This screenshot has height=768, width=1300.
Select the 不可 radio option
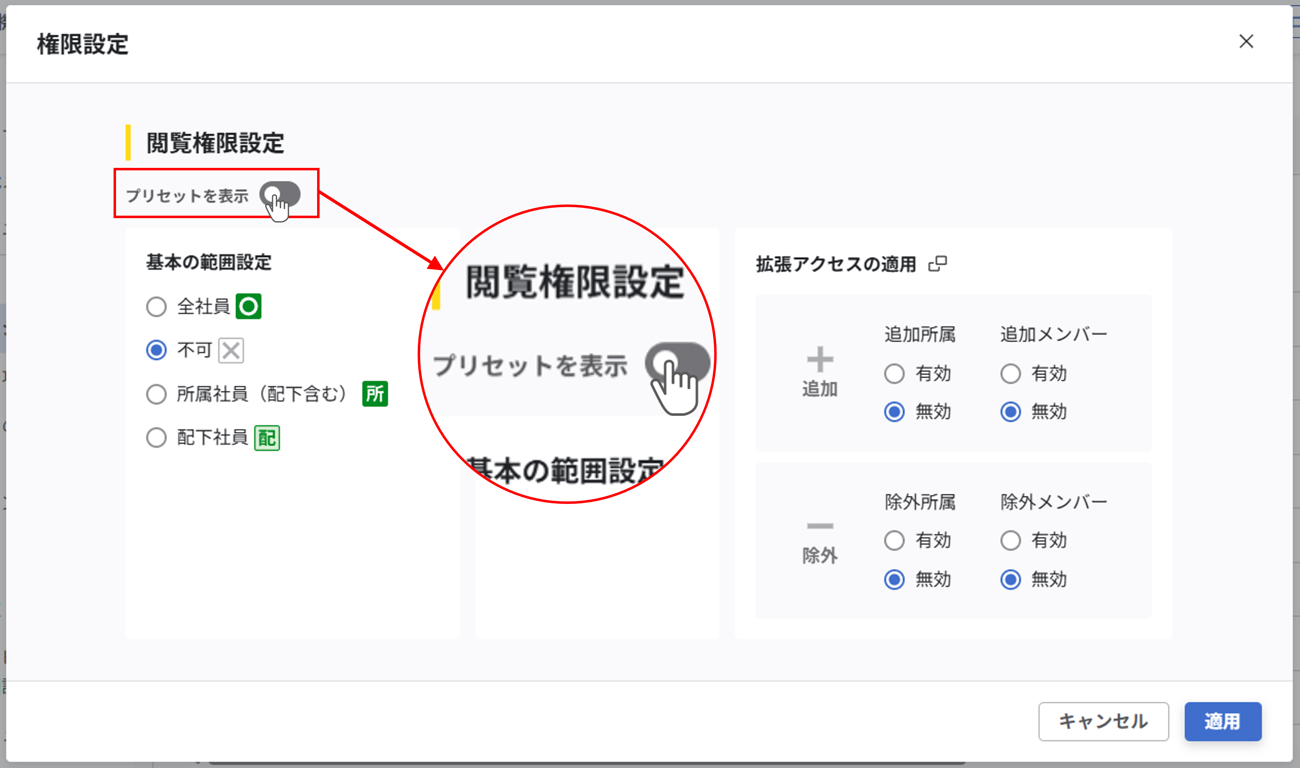156,350
